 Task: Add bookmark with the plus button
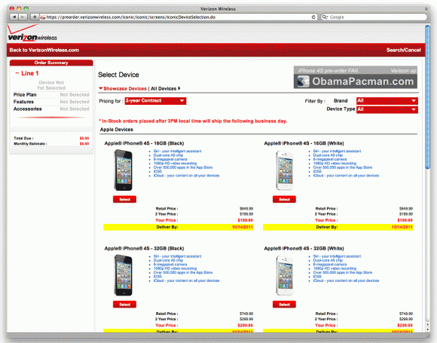click(35, 17)
